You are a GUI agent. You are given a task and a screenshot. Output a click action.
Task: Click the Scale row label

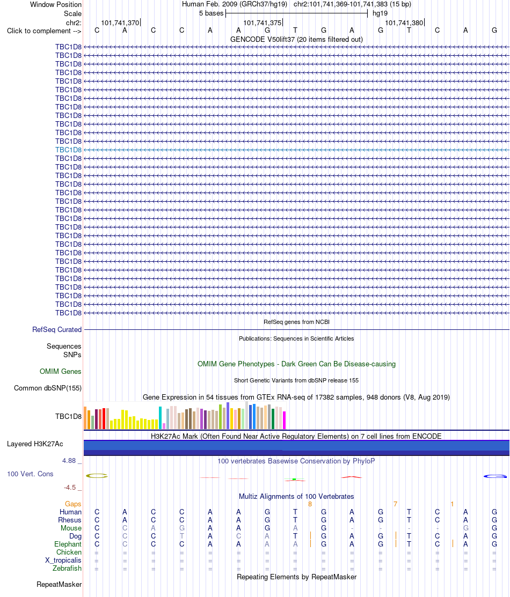click(73, 13)
